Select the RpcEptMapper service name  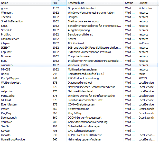coord(10,78)
